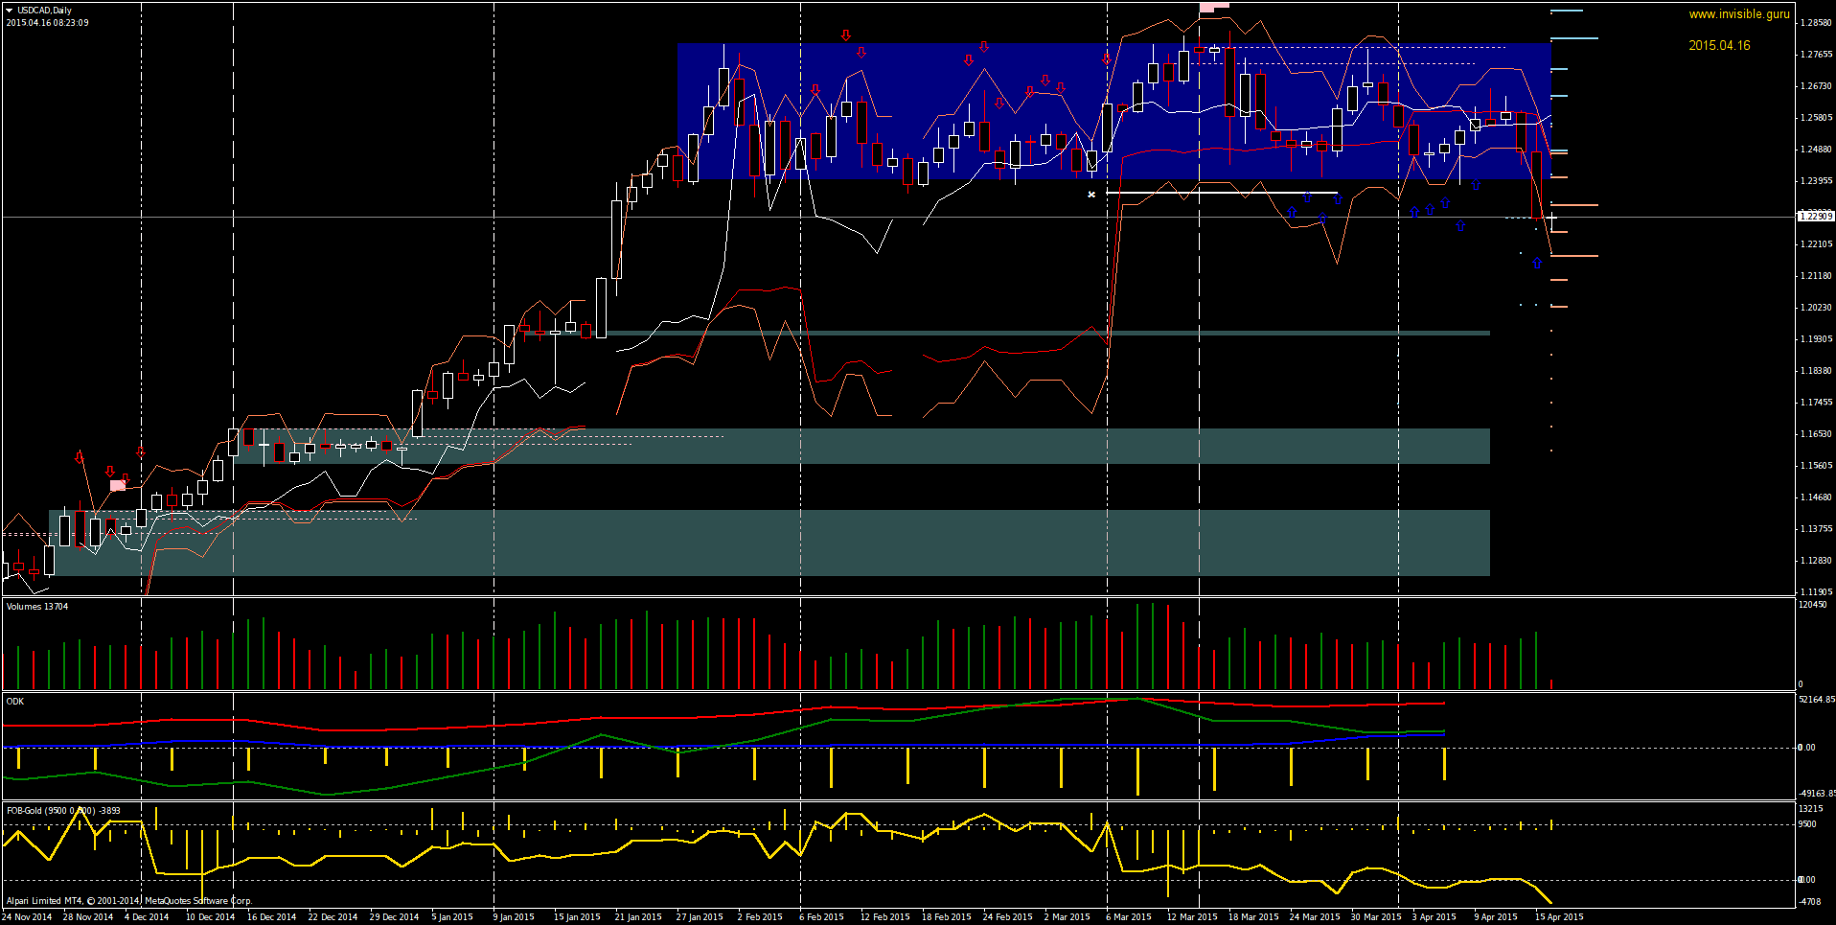Screen dimensions: 1836x925
Task: Click the 22 Dec 2014 date label
Action: click(333, 917)
